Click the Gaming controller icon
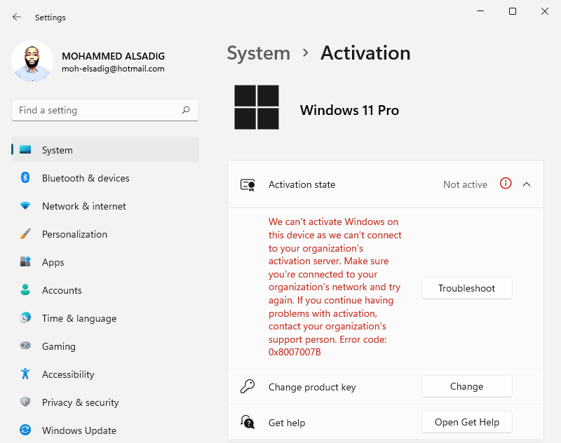The height and width of the screenshot is (443, 561). tap(25, 346)
